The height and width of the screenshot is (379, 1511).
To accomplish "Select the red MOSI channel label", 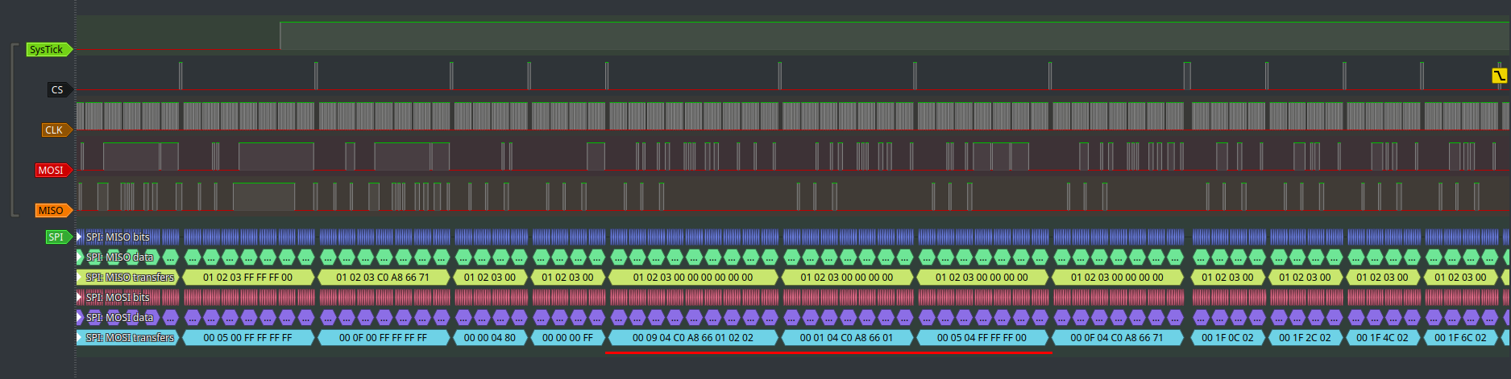I will coord(52,171).
